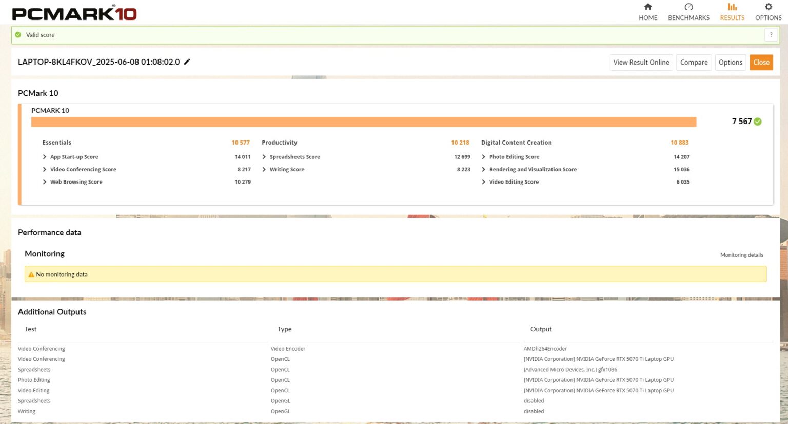Screen dimensions: 788x424
Task: Click the question mark help icon
Action: 771,35
